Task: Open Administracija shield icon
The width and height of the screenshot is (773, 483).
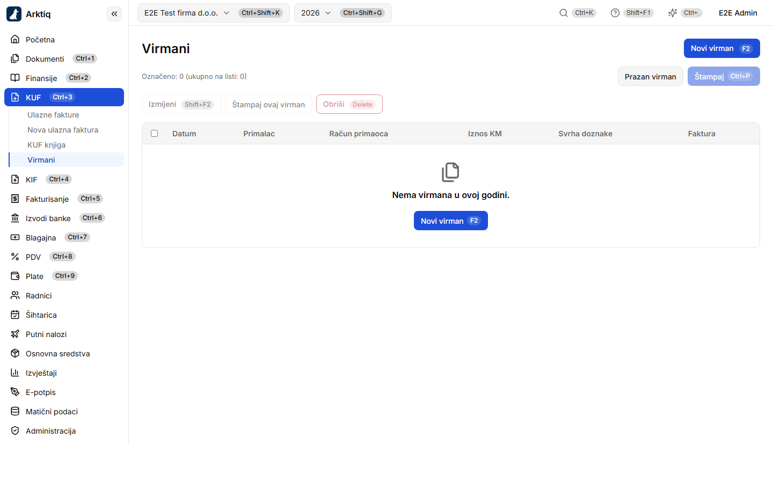Action: [x=15, y=430]
